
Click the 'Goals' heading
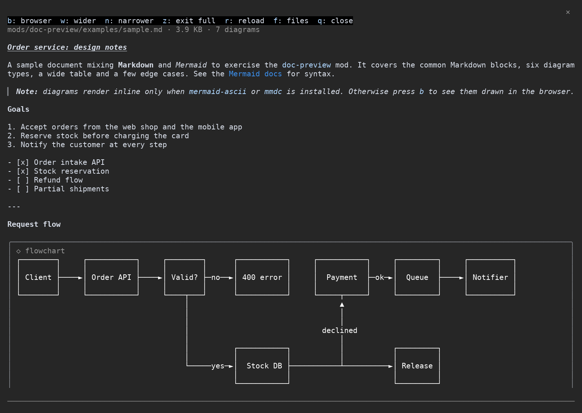tap(18, 109)
